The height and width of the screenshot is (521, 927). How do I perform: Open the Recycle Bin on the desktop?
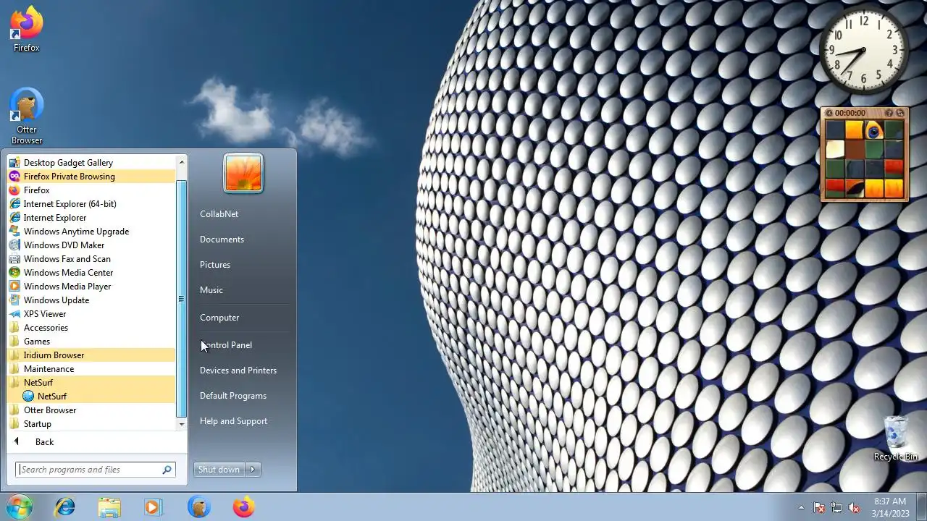(x=896, y=438)
